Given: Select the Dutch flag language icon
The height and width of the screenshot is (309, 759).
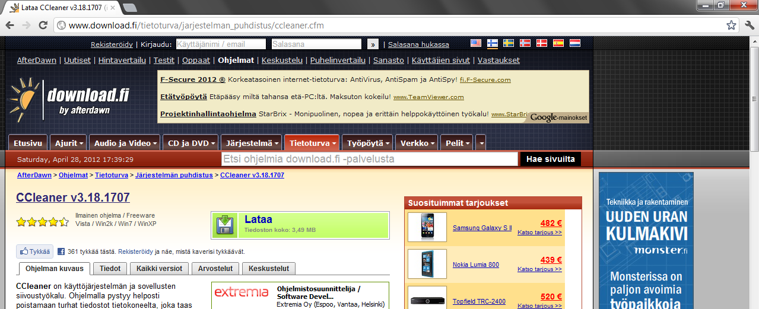Looking at the screenshot, I should click(x=574, y=43).
